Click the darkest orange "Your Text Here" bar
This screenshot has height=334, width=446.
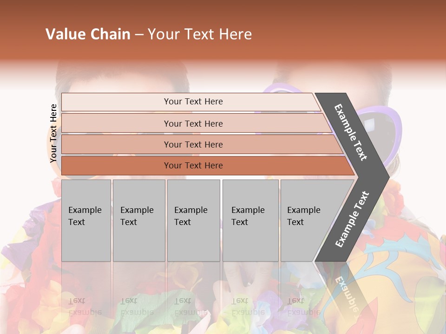click(x=193, y=166)
